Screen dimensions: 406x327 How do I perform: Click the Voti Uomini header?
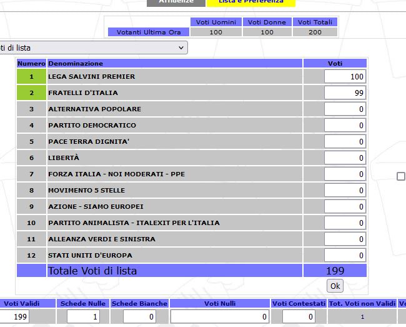(216, 22)
